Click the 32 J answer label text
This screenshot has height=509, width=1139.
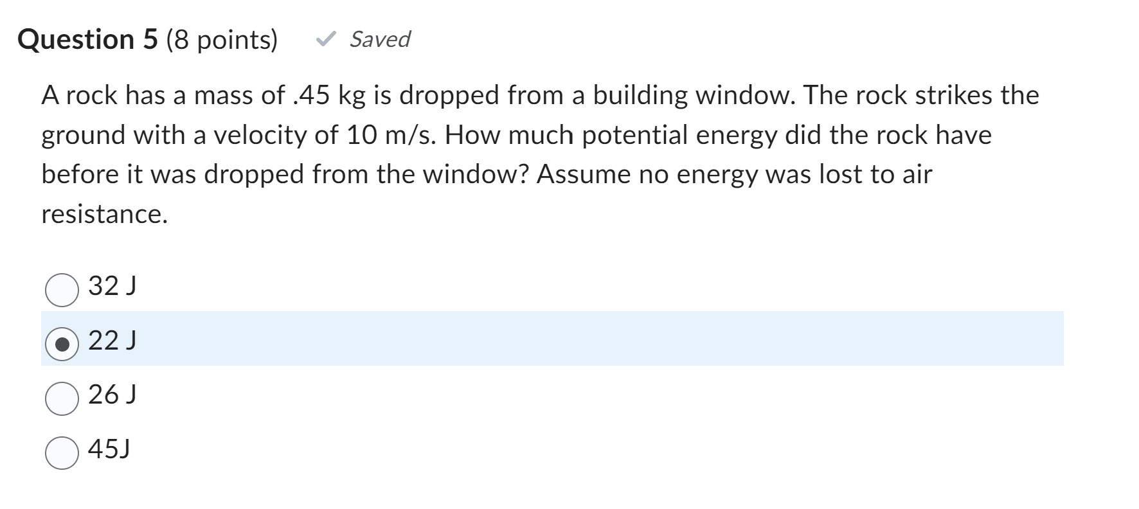(111, 287)
